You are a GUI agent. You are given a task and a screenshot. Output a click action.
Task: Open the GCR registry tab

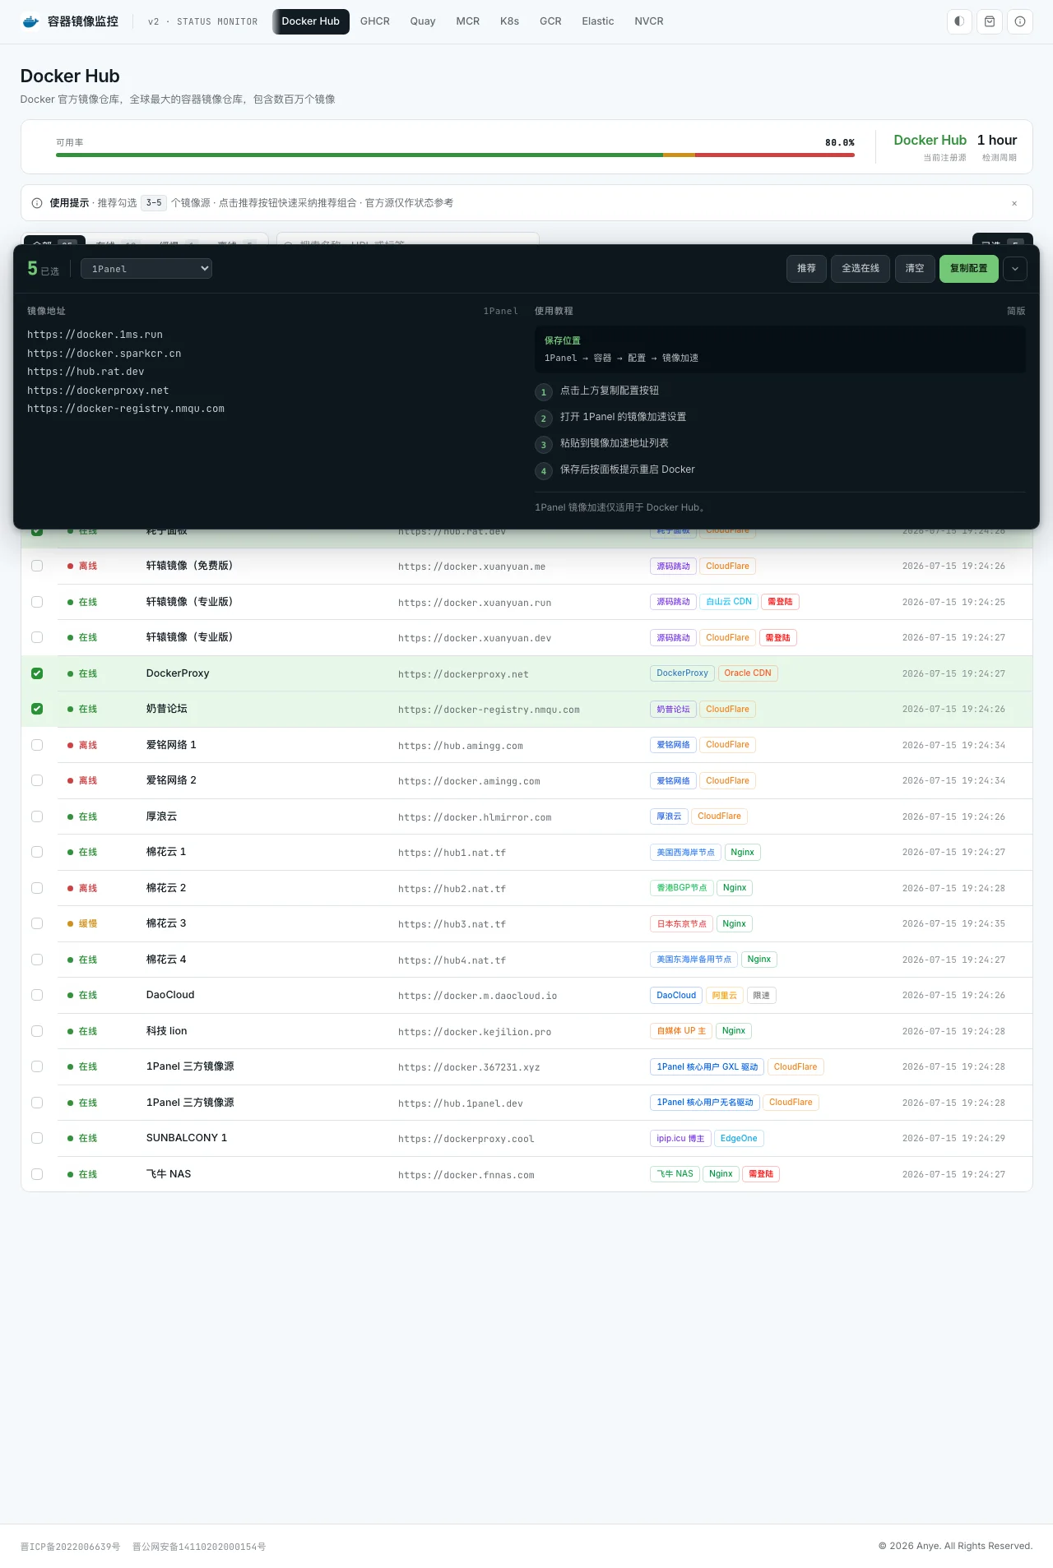[550, 21]
